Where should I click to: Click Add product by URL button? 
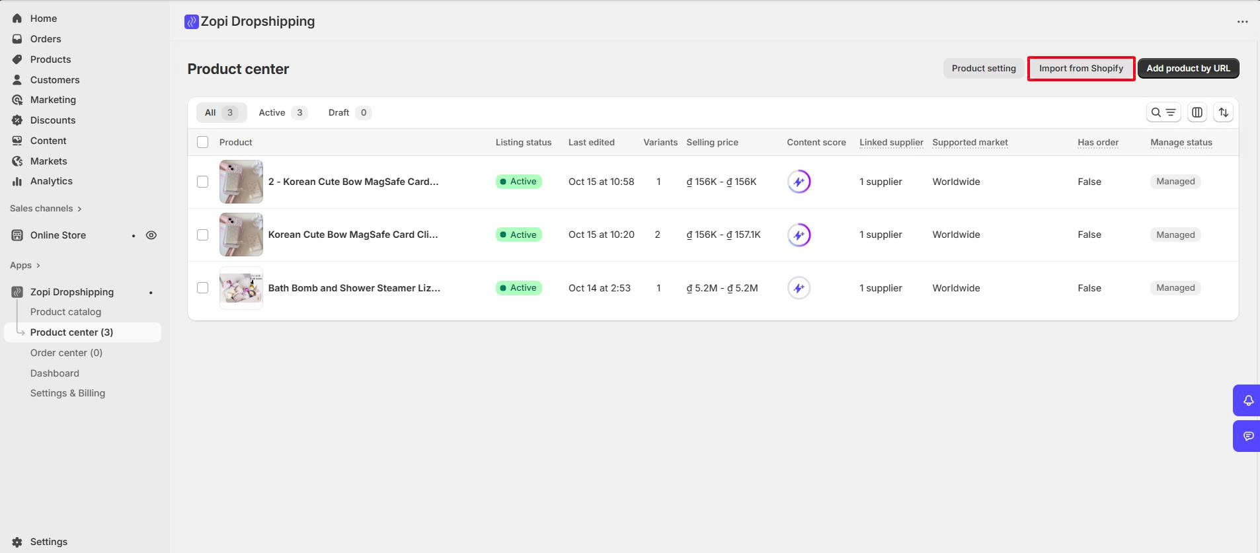(1188, 68)
